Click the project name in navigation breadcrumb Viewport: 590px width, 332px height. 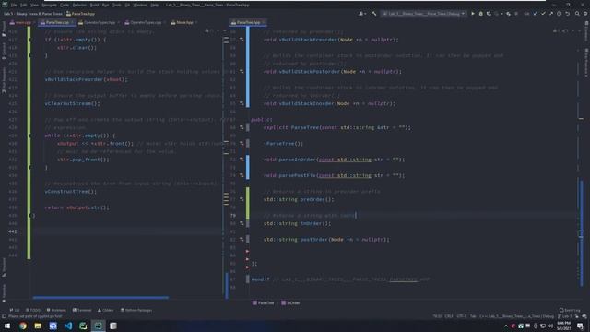pos(33,14)
